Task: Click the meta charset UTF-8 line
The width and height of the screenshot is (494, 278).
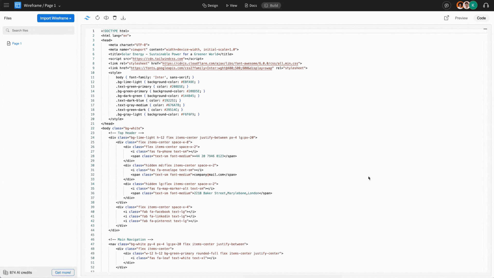Action: [129, 45]
